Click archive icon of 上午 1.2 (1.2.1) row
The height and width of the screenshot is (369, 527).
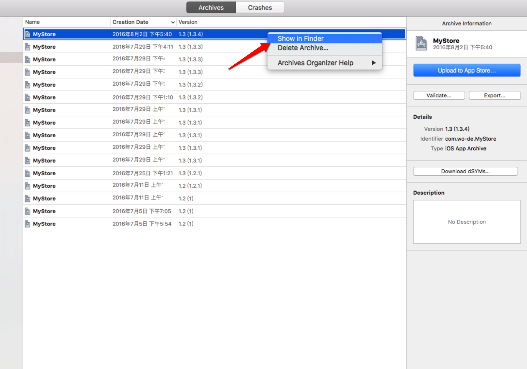pyautogui.click(x=28, y=186)
